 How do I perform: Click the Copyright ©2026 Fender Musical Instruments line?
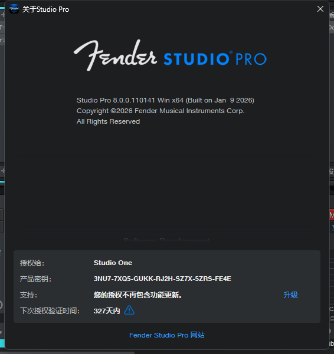(x=161, y=111)
